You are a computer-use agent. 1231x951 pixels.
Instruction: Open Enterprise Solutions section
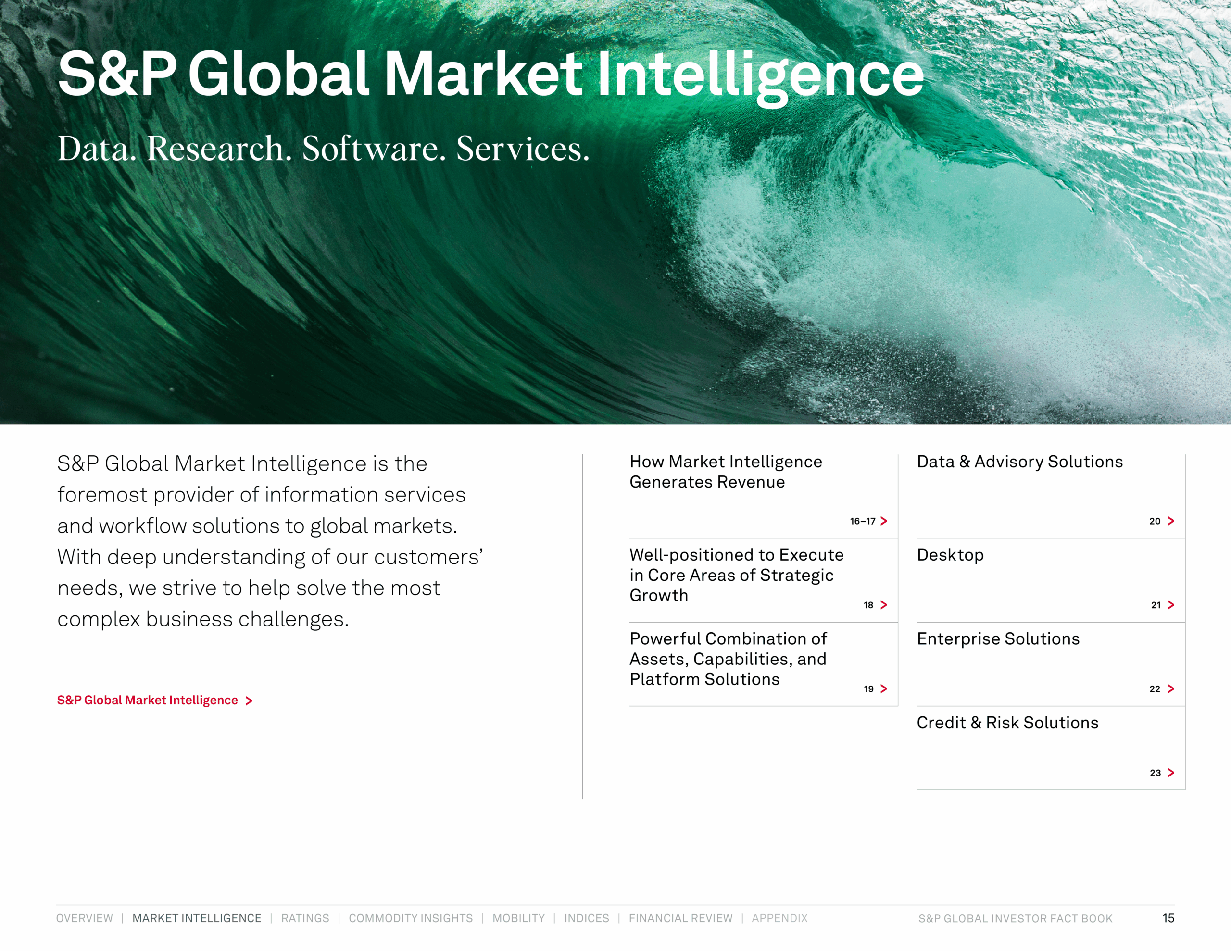998,638
